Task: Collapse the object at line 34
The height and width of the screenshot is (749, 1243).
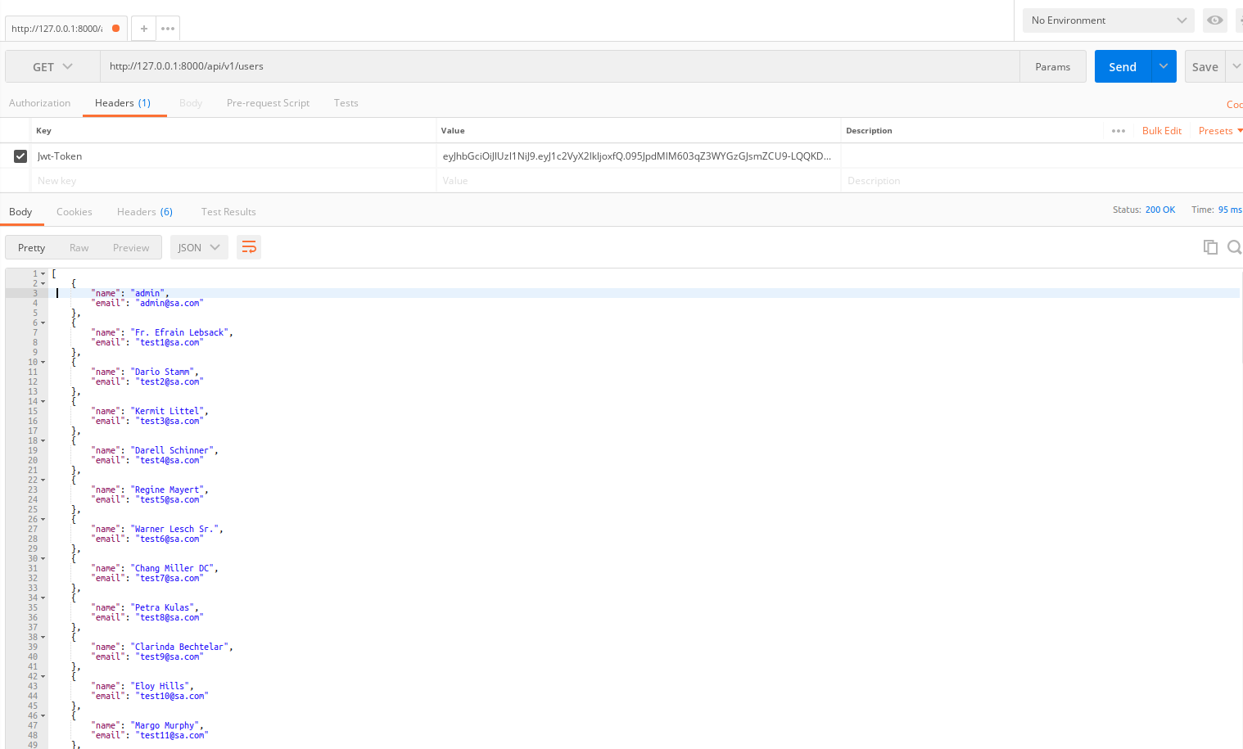Action: tap(43, 598)
